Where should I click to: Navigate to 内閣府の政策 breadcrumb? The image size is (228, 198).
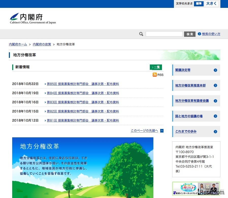click(x=42, y=44)
